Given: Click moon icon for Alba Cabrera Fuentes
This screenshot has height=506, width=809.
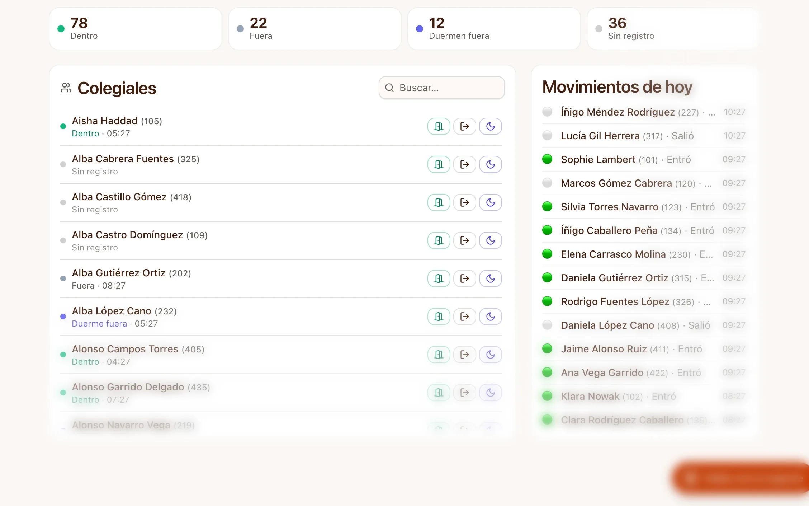Looking at the screenshot, I should click(x=490, y=164).
